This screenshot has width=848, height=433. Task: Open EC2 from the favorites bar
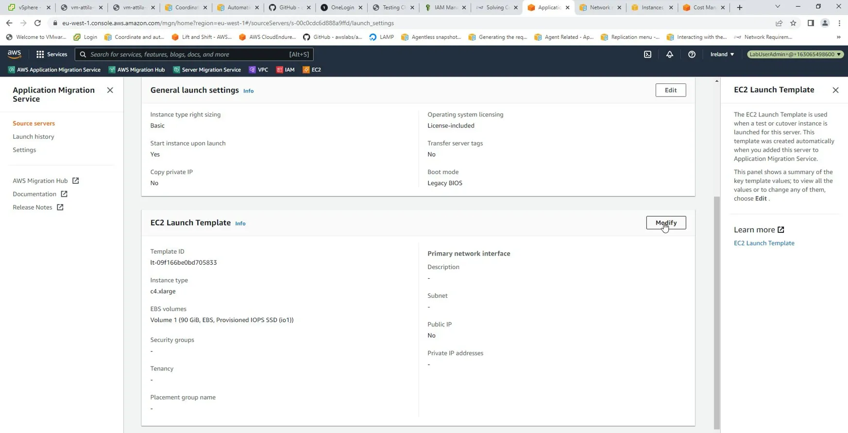tap(312, 70)
